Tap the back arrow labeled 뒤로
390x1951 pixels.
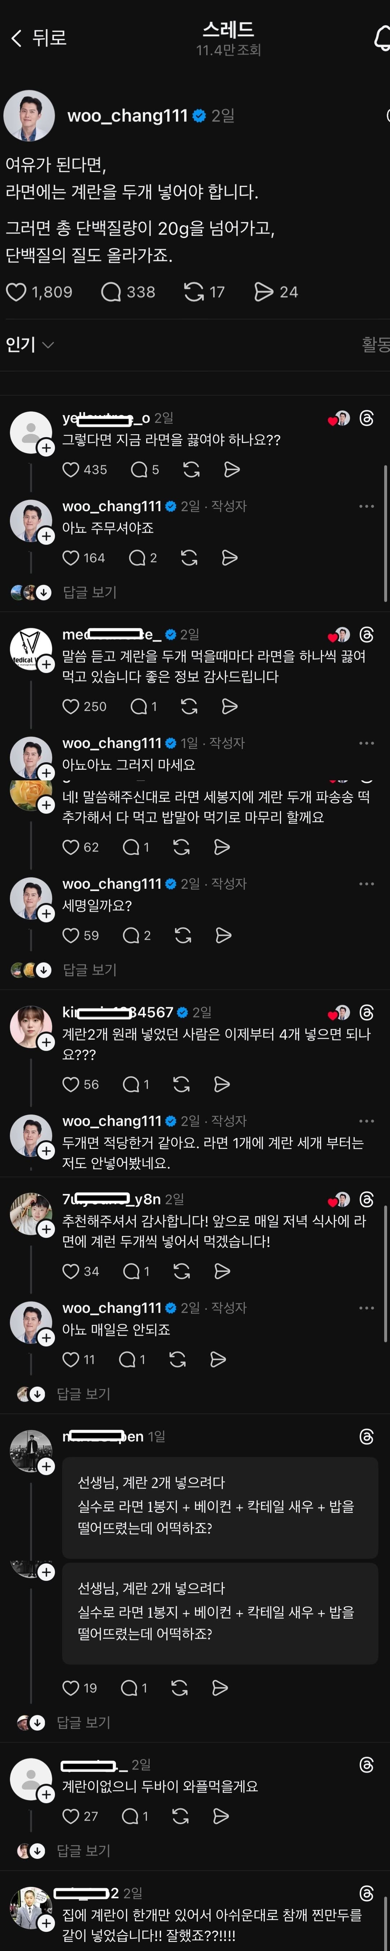tap(38, 38)
